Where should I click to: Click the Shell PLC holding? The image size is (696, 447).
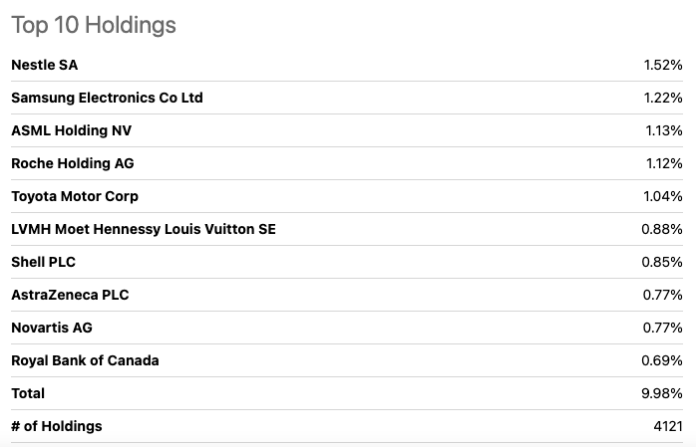coord(43,262)
